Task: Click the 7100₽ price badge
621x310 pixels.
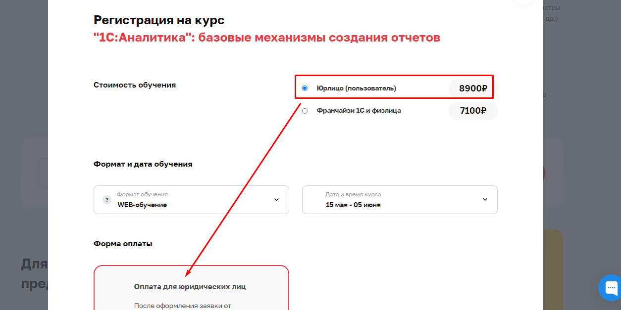Action: 473,111
